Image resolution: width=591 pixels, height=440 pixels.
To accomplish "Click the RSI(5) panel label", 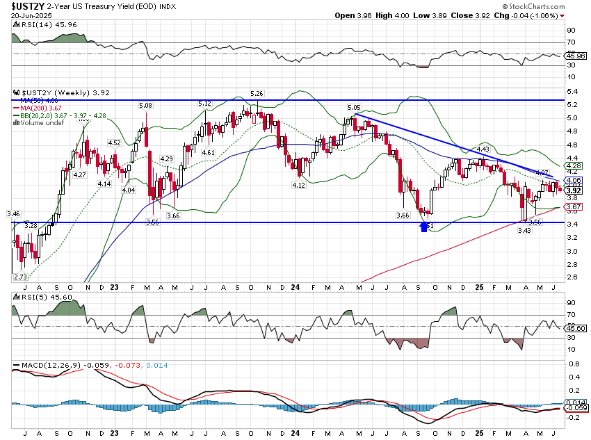I will click(x=29, y=297).
